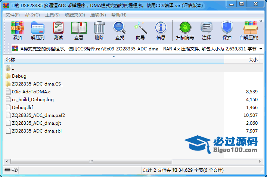Open the 帮助(H) menu

pos(119,15)
